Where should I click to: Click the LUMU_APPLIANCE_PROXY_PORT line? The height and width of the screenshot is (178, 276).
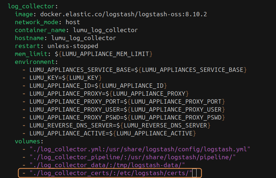tap(127, 101)
